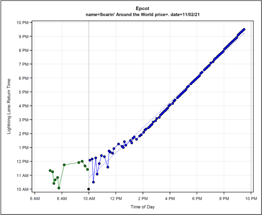This screenshot has height=215, width=262.
Task: Click the last blue data point at top right
Action: coord(244,29)
